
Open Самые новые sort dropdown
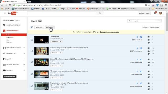pyautogui.click(x=155, y=27)
